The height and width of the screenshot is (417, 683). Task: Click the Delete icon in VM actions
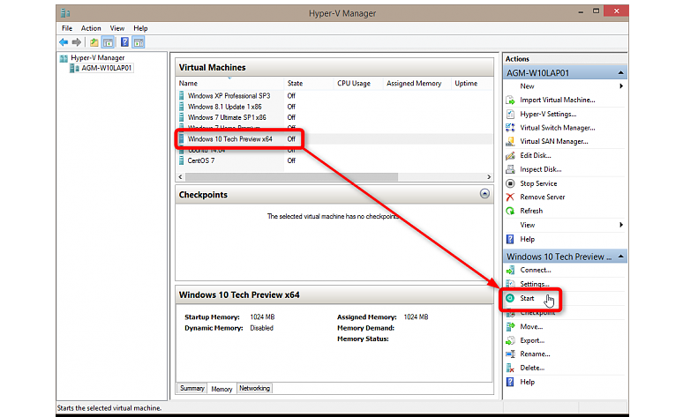point(510,368)
